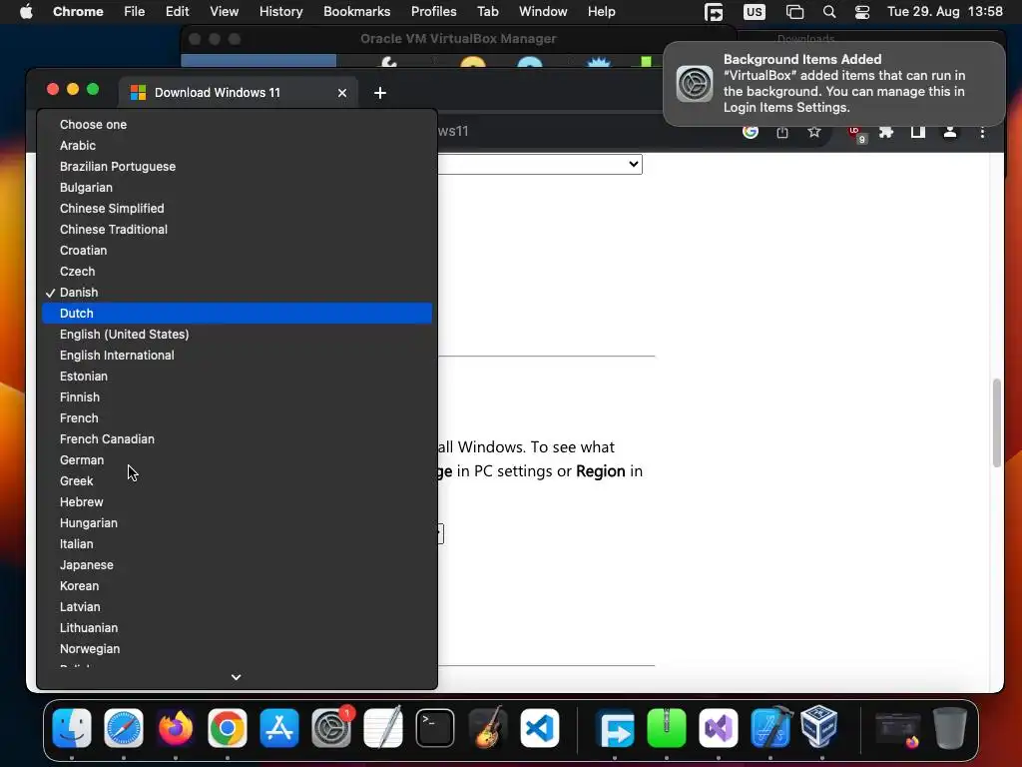
Task: Open the Profiles menu
Action: click(433, 12)
